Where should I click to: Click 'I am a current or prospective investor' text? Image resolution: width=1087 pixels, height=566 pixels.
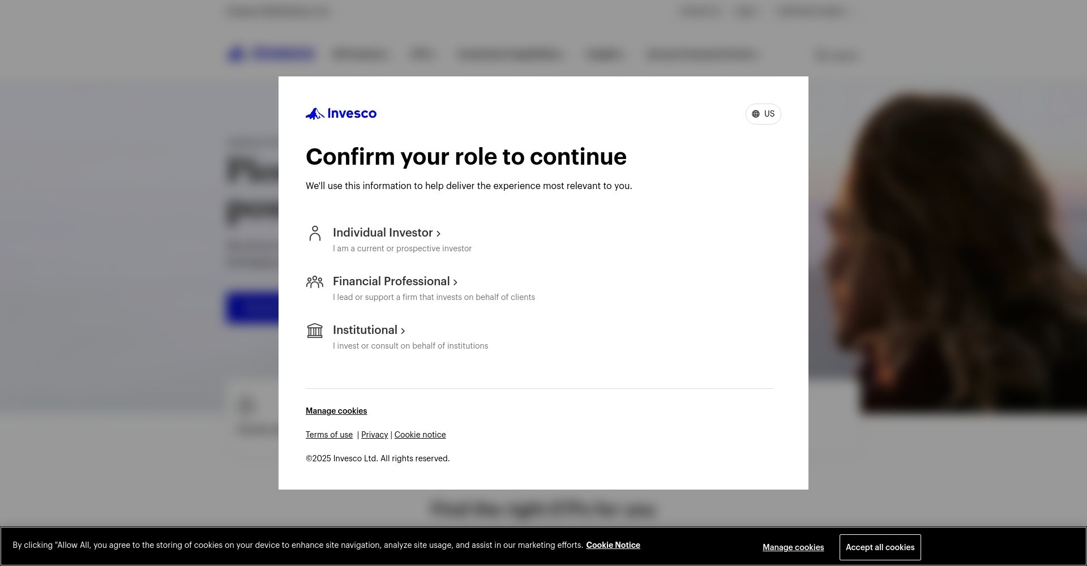[x=402, y=248]
